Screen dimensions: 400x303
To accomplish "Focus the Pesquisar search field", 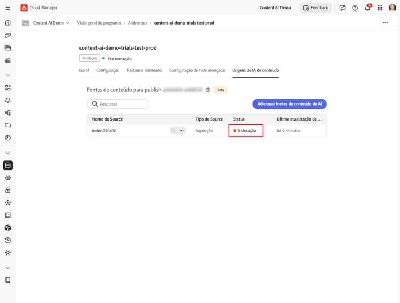I will coord(118,104).
